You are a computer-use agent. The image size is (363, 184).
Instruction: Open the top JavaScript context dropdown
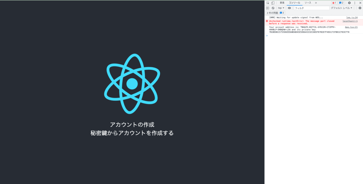(281, 8)
